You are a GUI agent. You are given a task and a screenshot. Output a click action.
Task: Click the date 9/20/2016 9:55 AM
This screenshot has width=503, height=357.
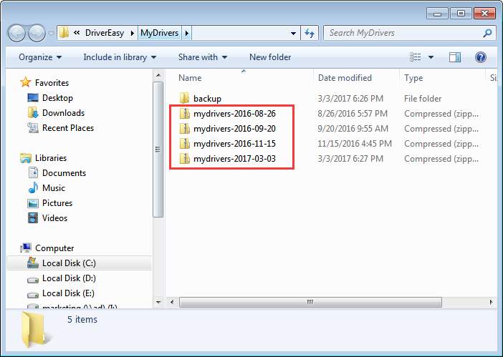pyautogui.click(x=353, y=128)
